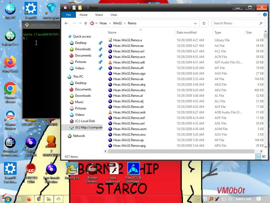270x203 pixels.
Task: Switch to MINGW64 terminal taskbar button
Action: click(x=59, y=199)
